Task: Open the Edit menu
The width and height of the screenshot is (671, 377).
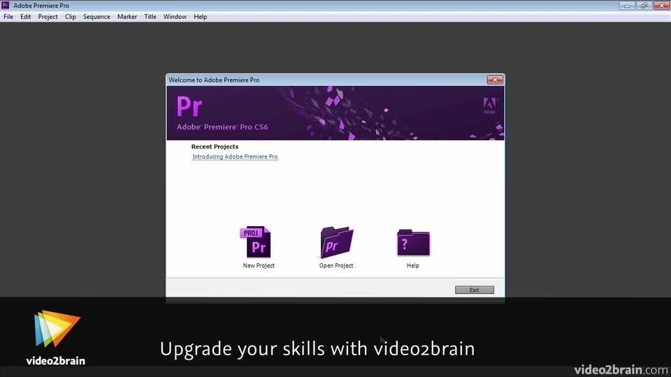Action: pos(26,17)
